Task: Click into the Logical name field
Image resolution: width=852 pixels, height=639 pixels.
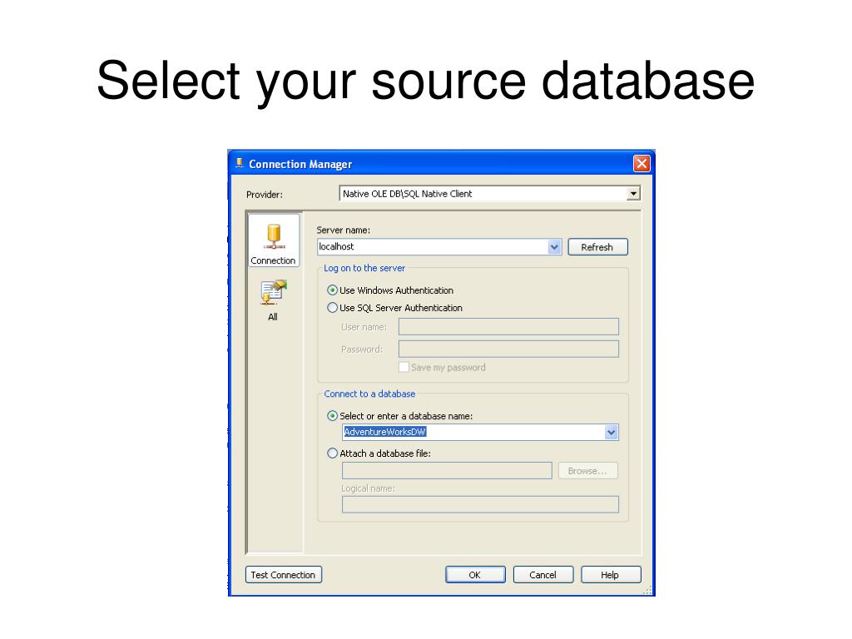Action: click(x=480, y=505)
